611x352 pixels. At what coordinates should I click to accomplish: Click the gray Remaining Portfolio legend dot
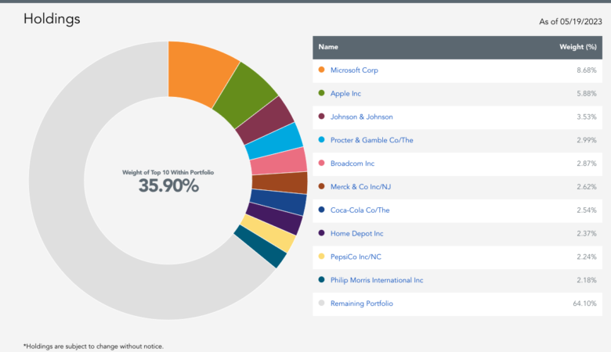321,303
